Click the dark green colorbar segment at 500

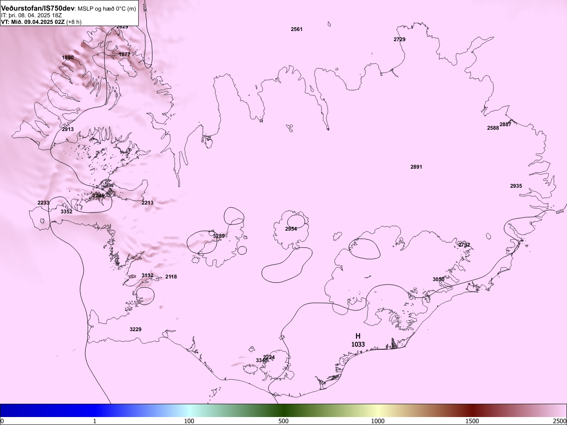click(283, 410)
